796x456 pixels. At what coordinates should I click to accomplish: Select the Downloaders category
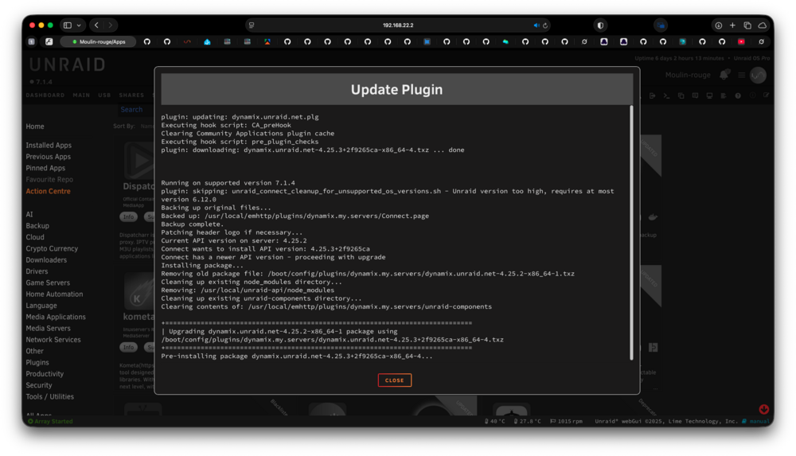click(x=46, y=259)
